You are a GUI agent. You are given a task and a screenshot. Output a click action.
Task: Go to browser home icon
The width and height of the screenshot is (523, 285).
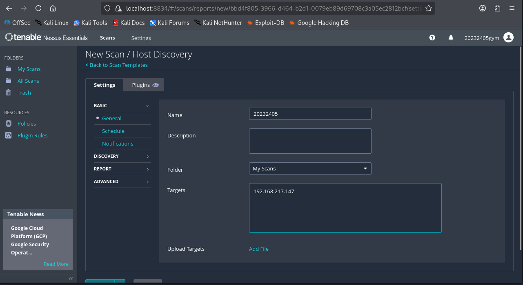[x=53, y=8]
